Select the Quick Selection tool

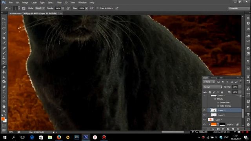click(x=4, y=33)
